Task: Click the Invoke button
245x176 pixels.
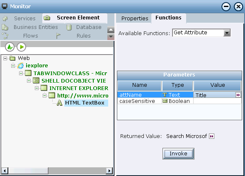Action: (178, 154)
